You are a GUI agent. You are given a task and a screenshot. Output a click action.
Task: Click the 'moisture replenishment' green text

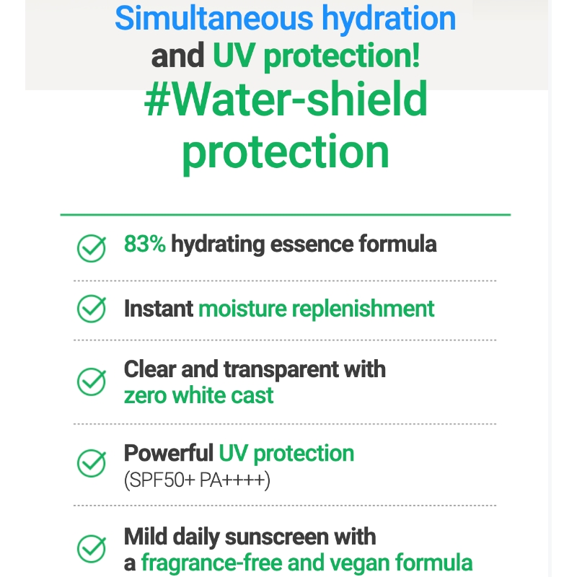[317, 309]
